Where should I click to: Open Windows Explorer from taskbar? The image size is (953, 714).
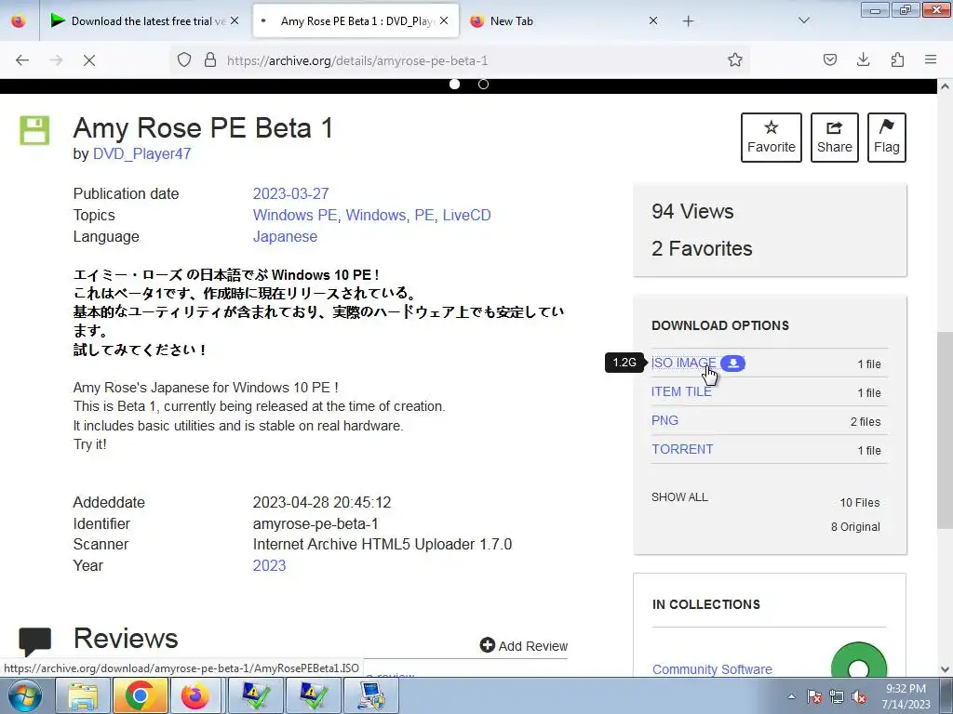coord(83,695)
